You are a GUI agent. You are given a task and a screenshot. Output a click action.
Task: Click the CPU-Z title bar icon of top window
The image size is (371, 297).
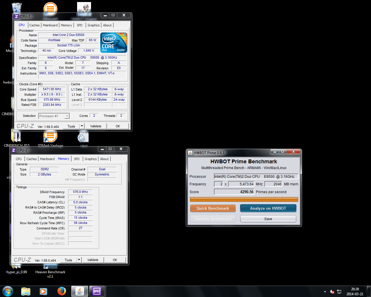point(17,17)
